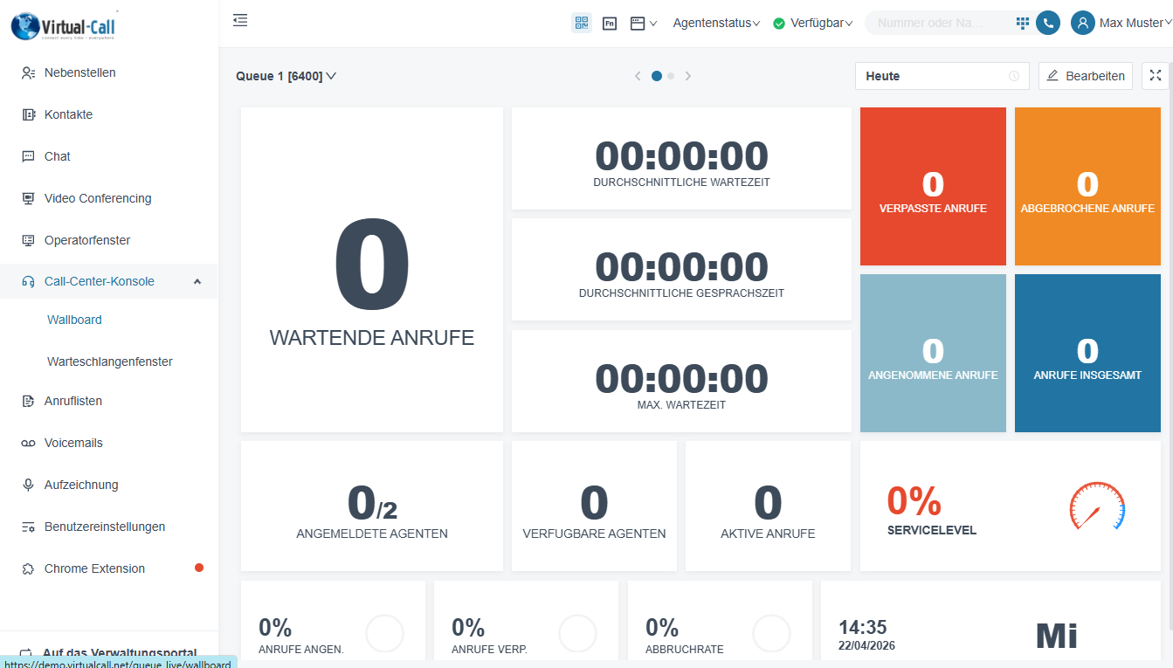Click the Servicelevel gauge graphic
The image size is (1173, 668).
(x=1098, y=506)
